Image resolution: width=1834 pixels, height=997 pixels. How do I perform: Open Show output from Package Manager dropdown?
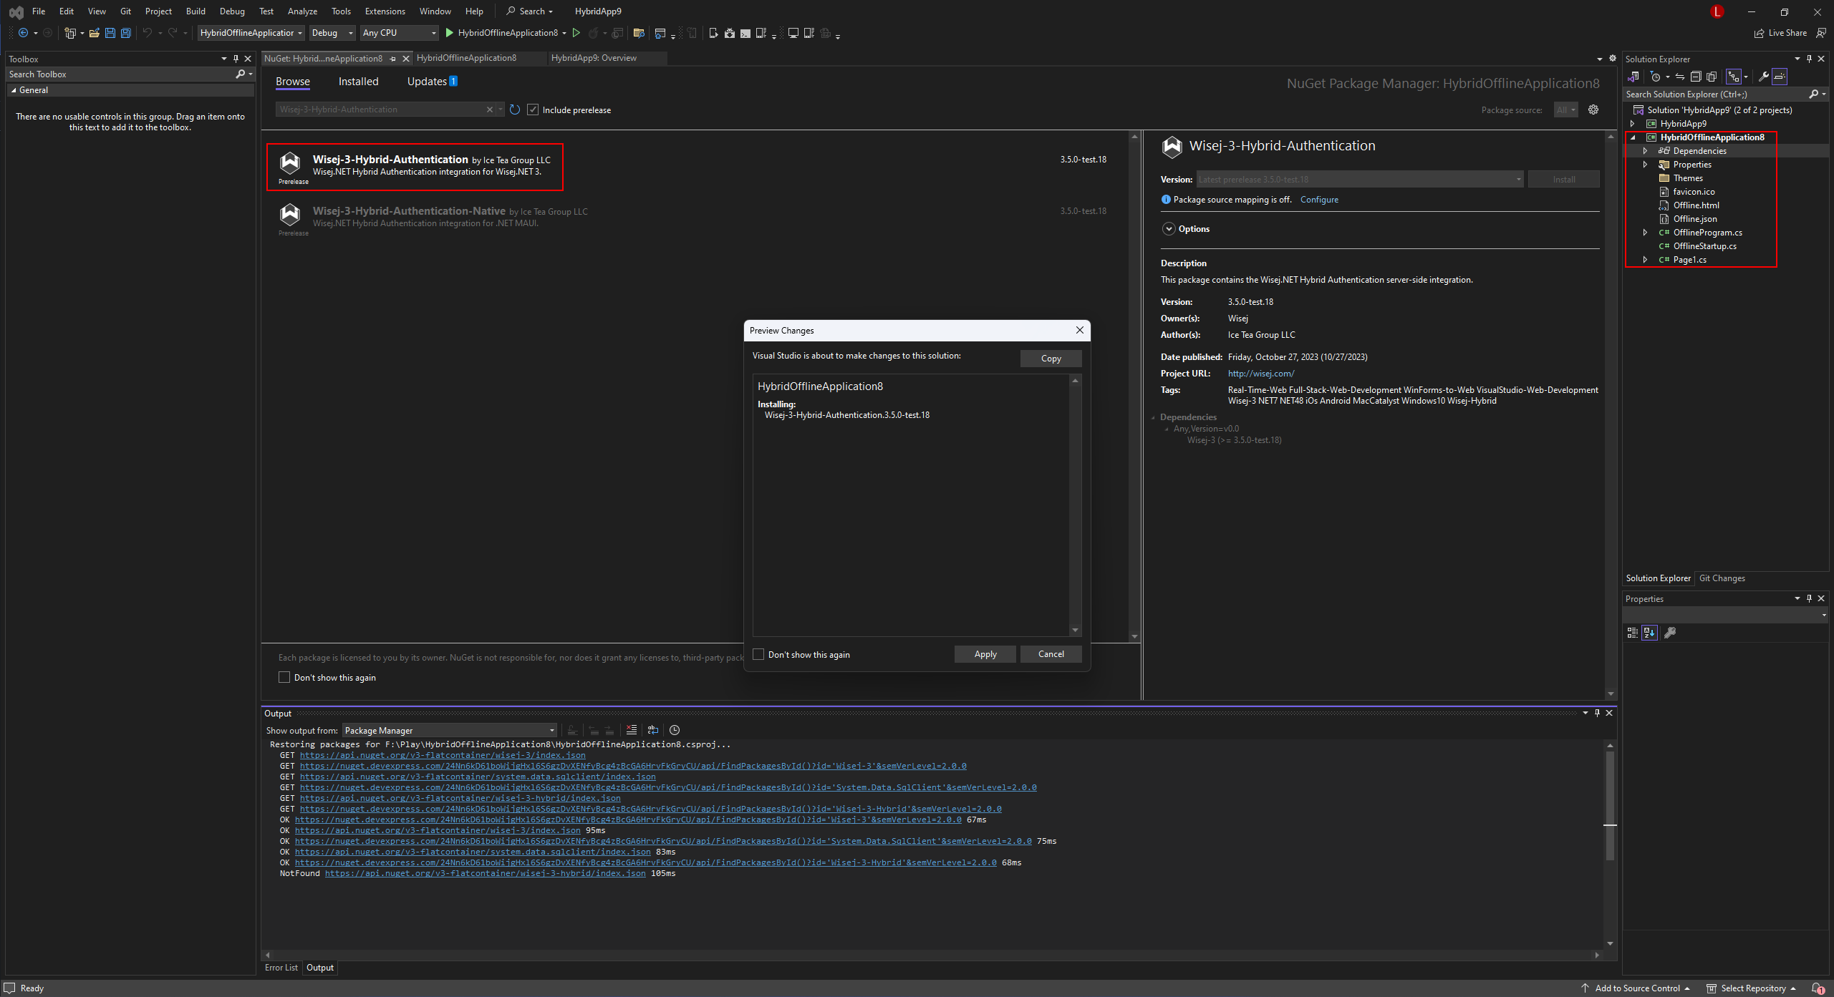coord(449,730)
